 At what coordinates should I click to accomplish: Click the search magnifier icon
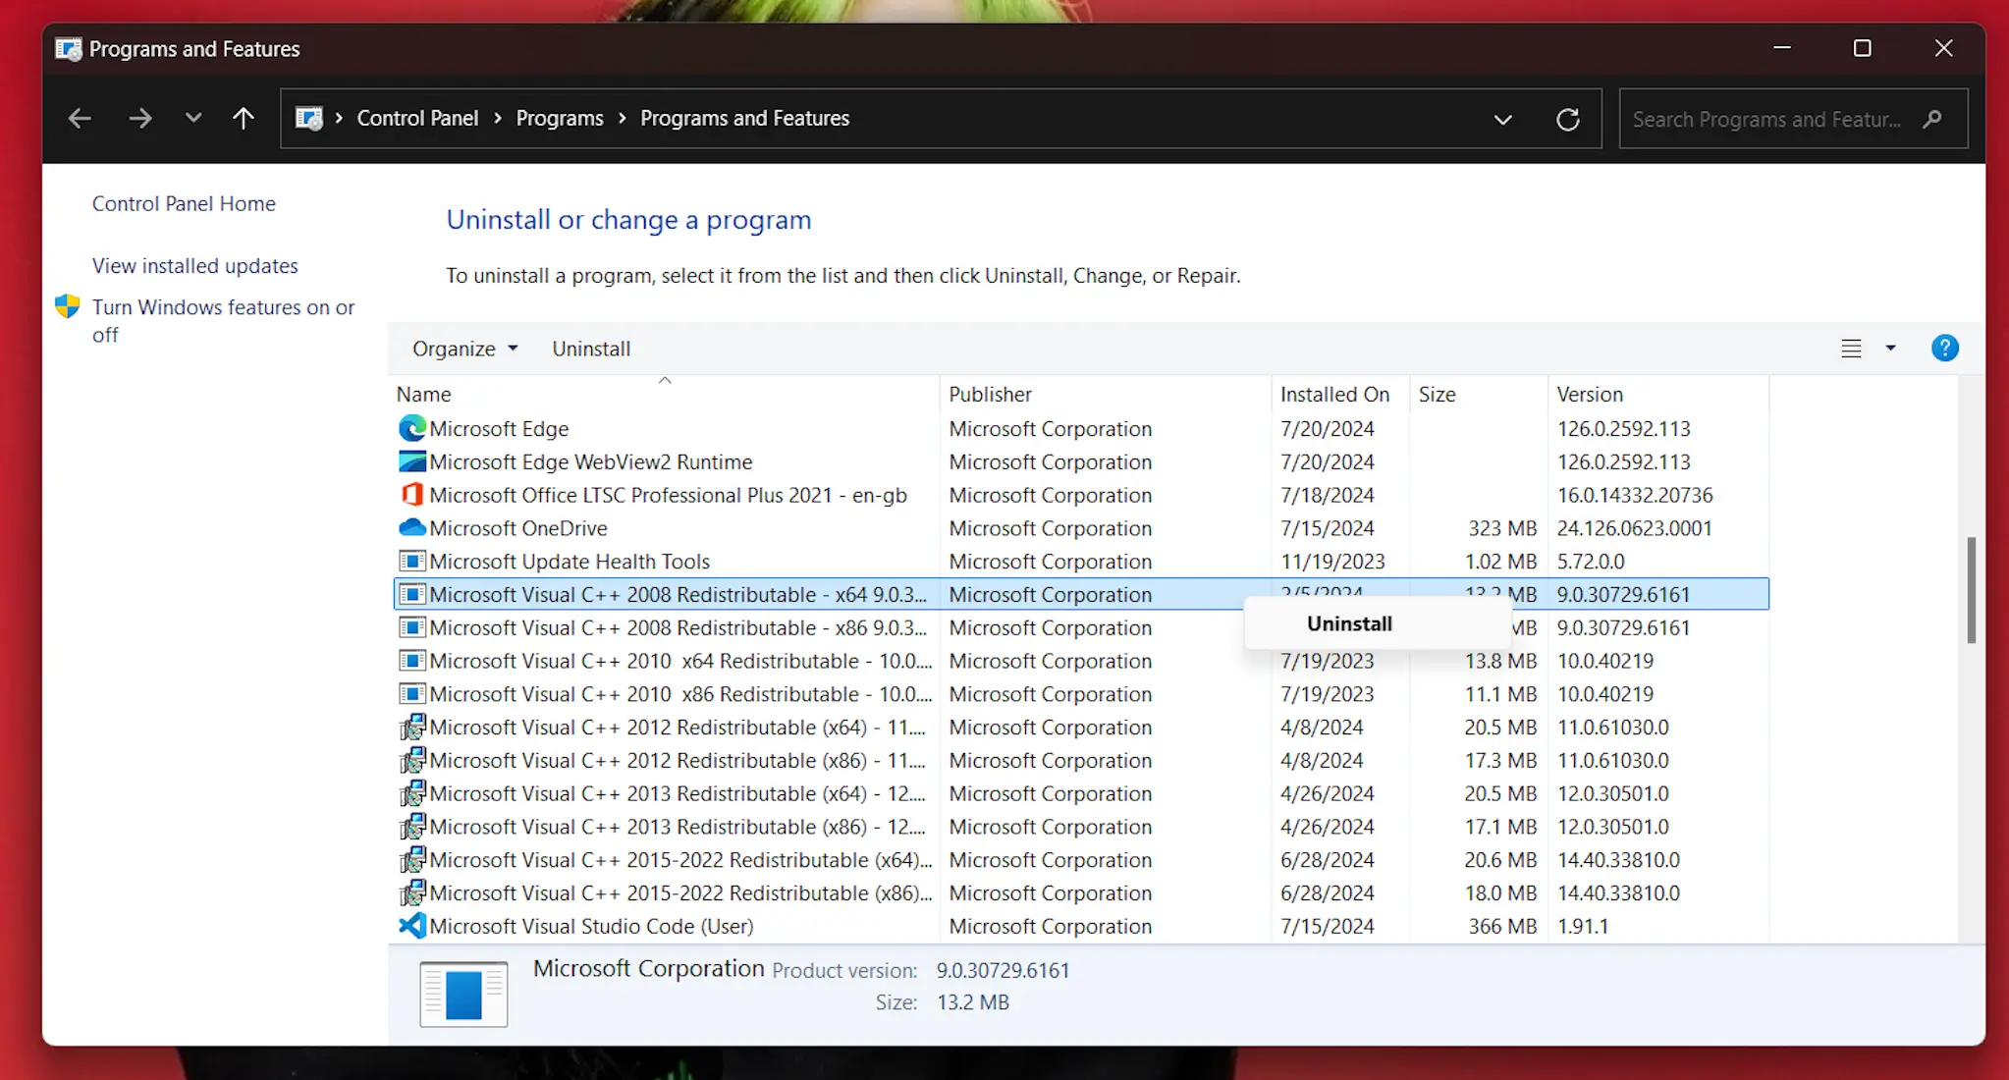(1932, 120)
